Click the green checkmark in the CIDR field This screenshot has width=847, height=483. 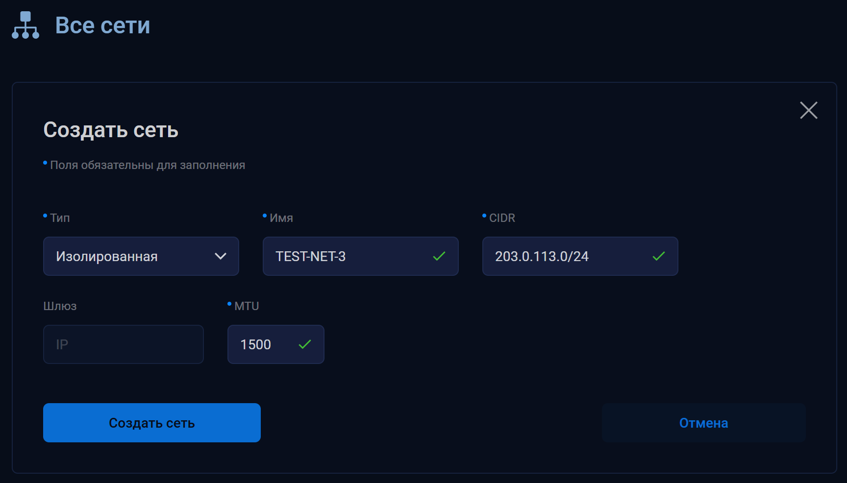click(x=658, y=256)
